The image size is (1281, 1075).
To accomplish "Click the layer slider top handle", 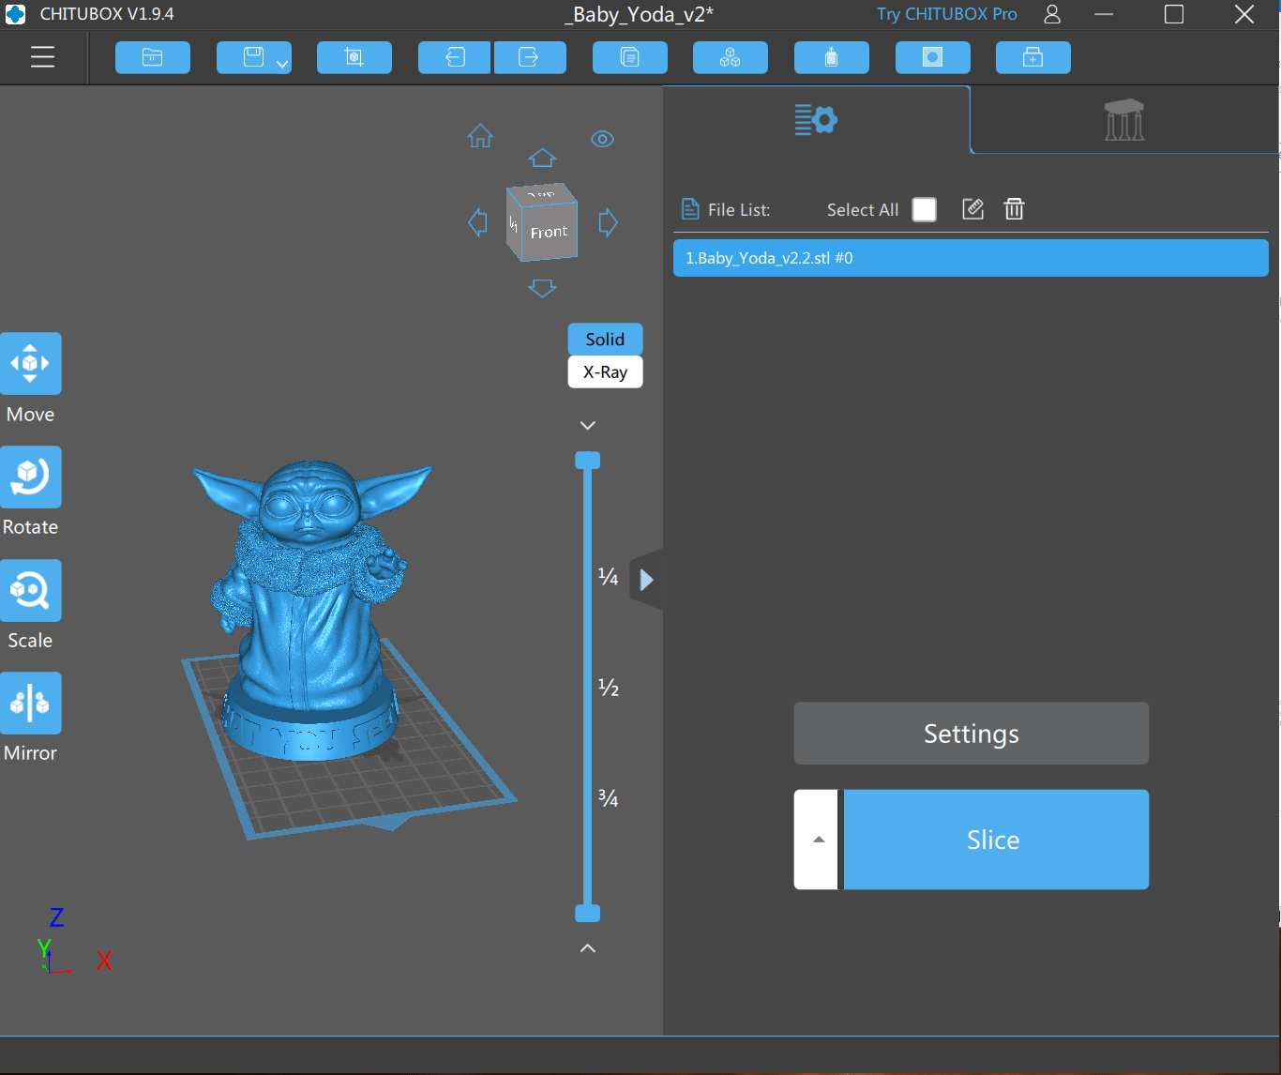I will (x=587, y=460).
